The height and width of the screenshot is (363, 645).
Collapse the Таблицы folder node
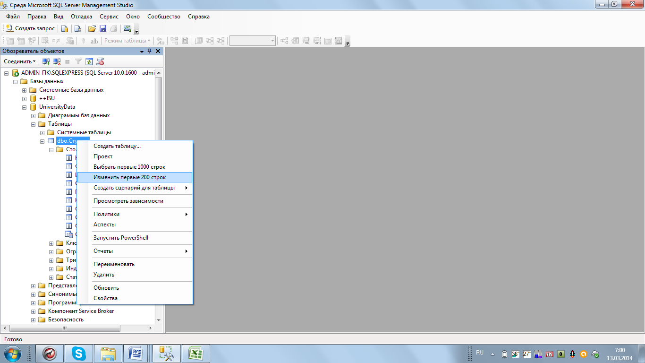point(34,124)
